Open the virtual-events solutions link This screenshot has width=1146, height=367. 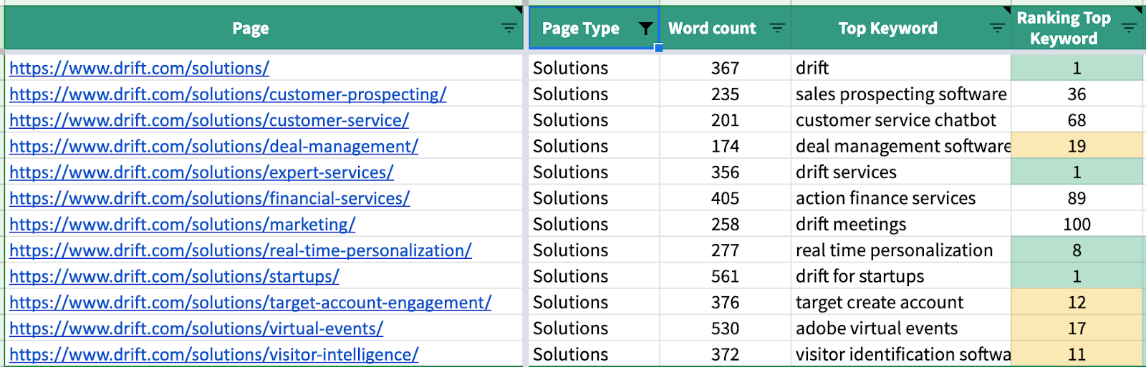point(196,328)
